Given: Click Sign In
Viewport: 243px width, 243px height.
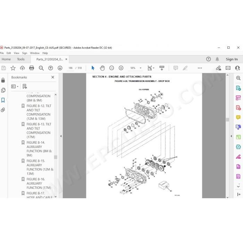Looking at the screenshot, I should click(232, 59).
